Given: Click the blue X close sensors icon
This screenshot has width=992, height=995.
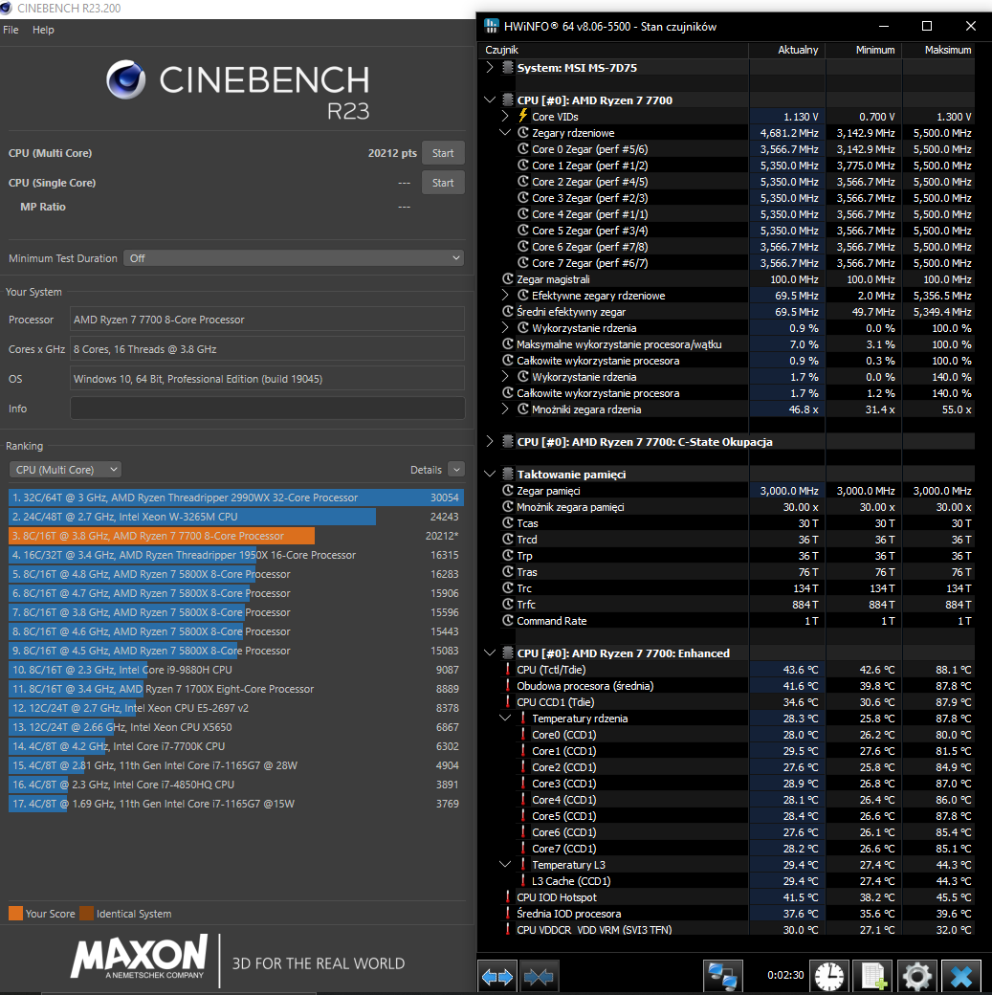Looking at the screenshot, I should pyautogui.click(x=960, y=976).
